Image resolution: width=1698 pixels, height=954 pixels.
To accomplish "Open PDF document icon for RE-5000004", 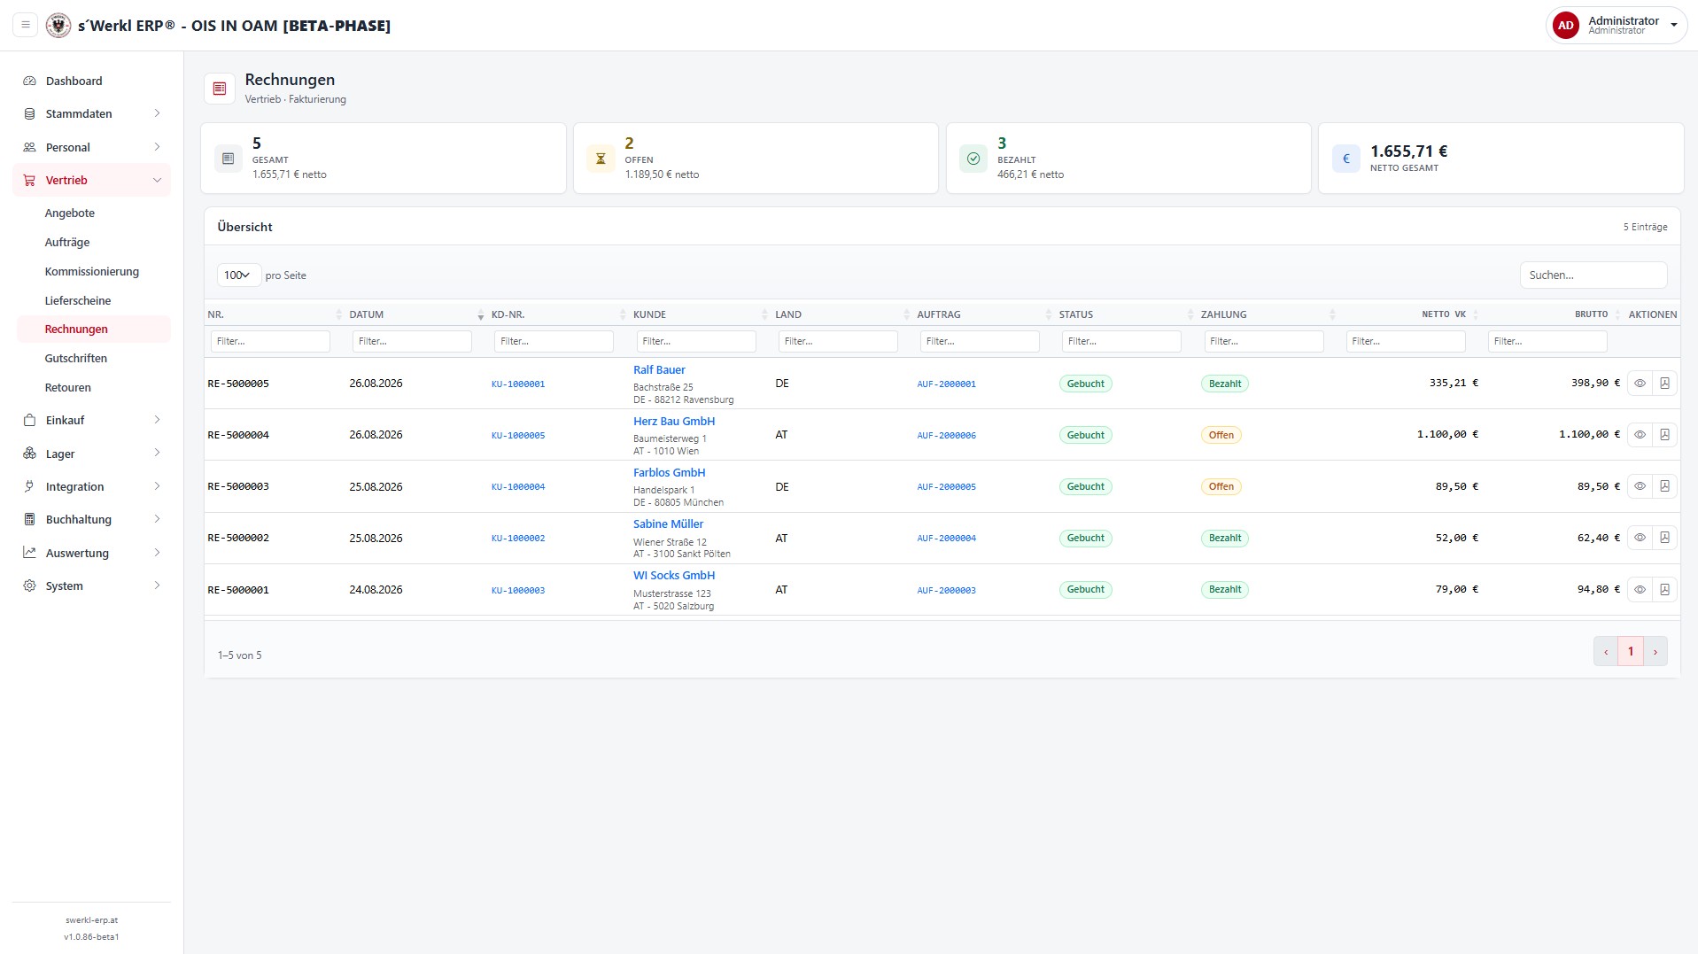I will pyautogui.click(x=1664, y=435).
